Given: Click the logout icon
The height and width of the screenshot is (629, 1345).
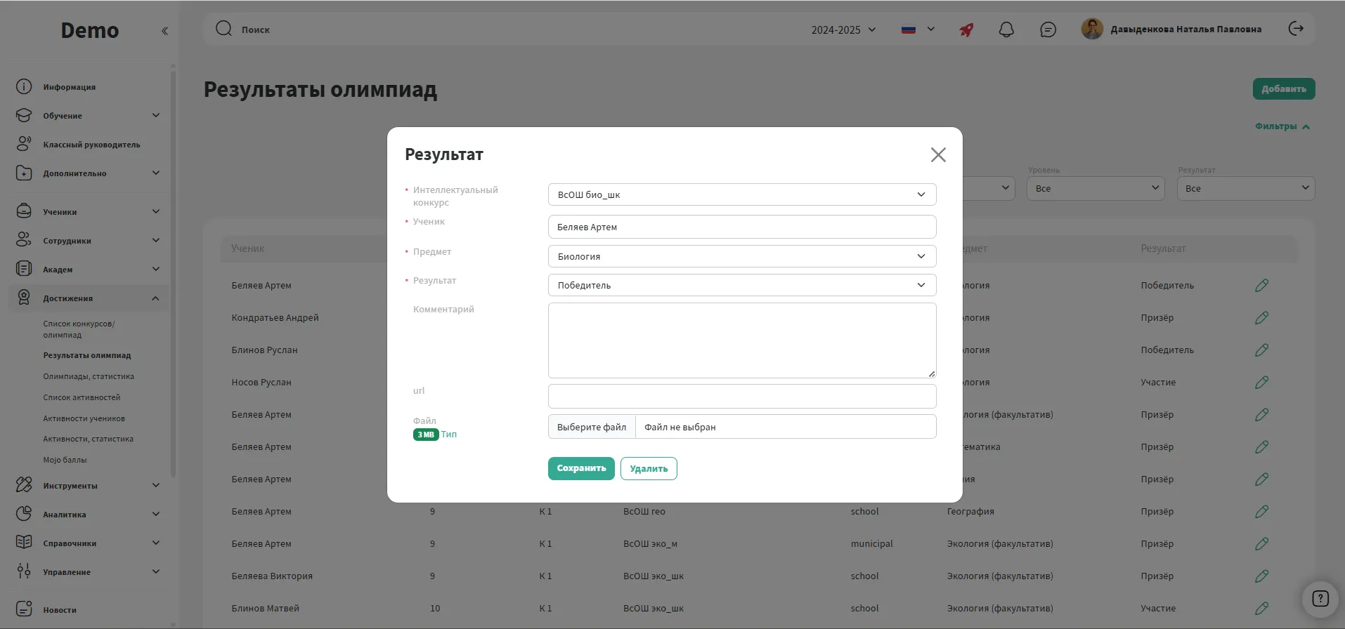Looking at the screenshot, I should point(1296,29).
